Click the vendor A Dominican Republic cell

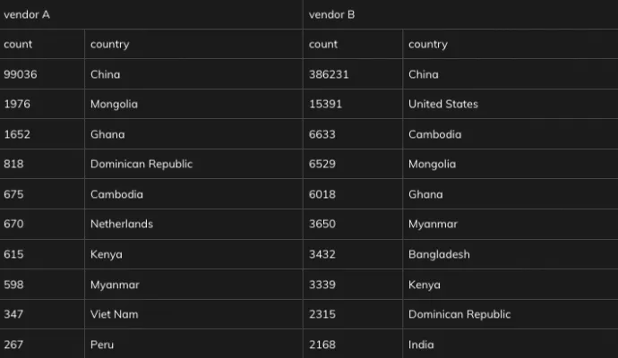[x=193, y=164]
